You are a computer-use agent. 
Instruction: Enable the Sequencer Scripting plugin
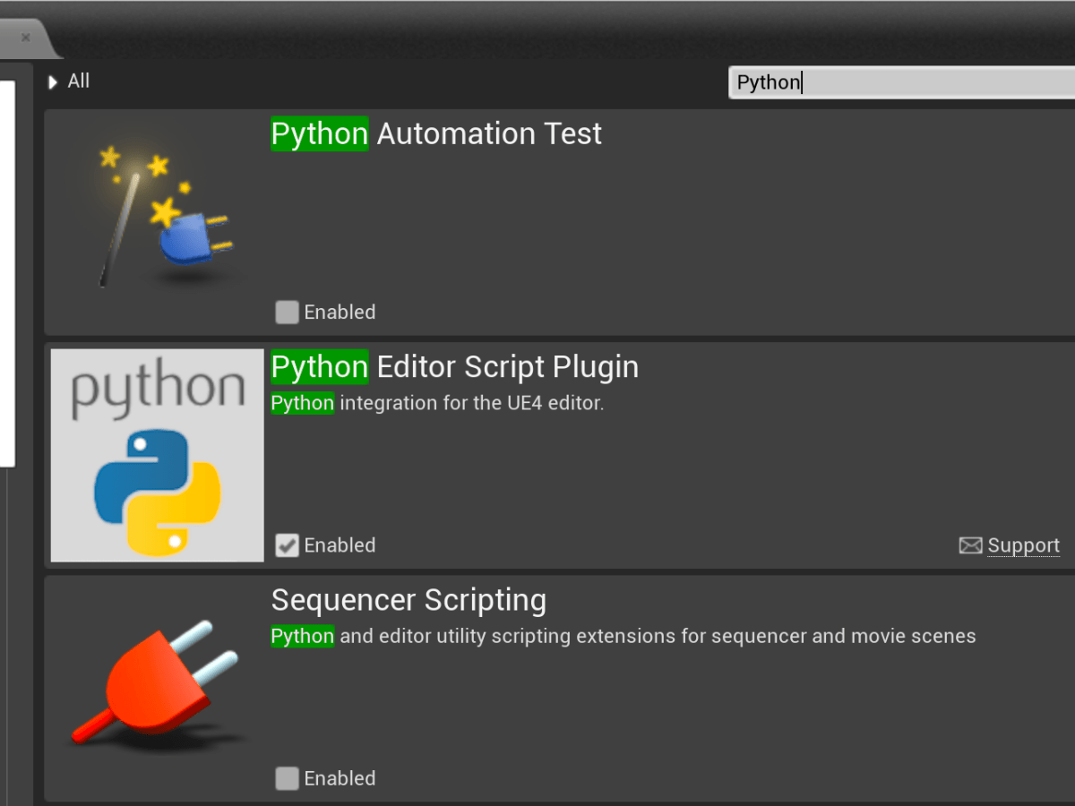[x=287, y=778]
